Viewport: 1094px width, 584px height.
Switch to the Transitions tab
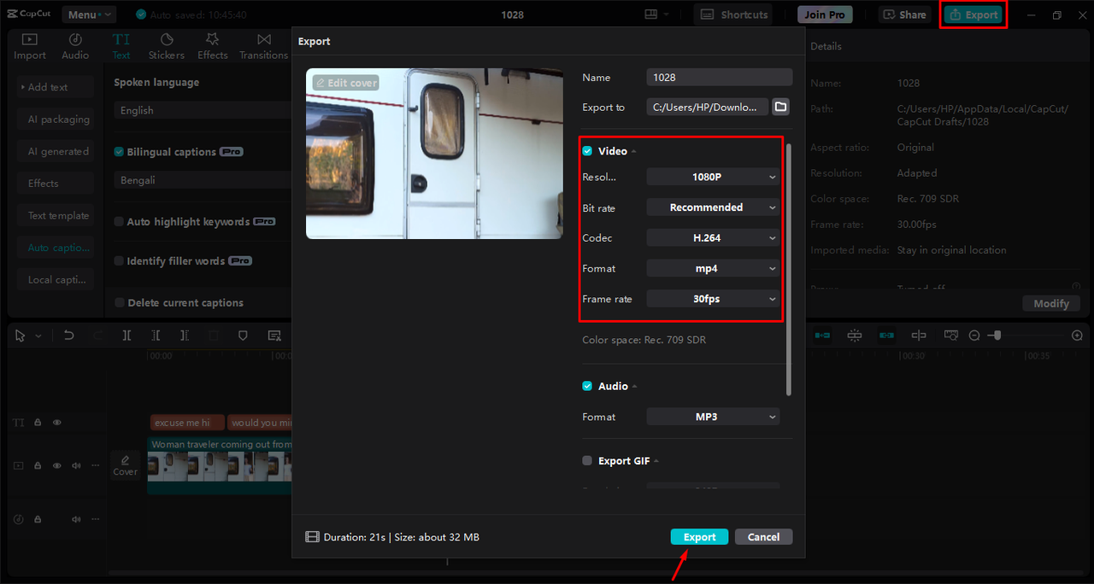pos(264,46)
